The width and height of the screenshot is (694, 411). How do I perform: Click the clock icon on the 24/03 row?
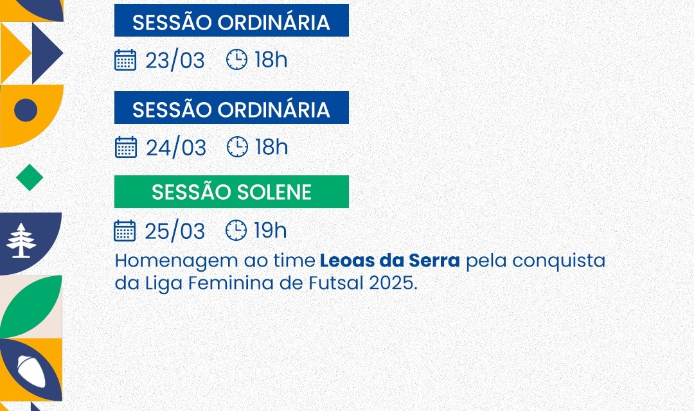click(236, 147)
